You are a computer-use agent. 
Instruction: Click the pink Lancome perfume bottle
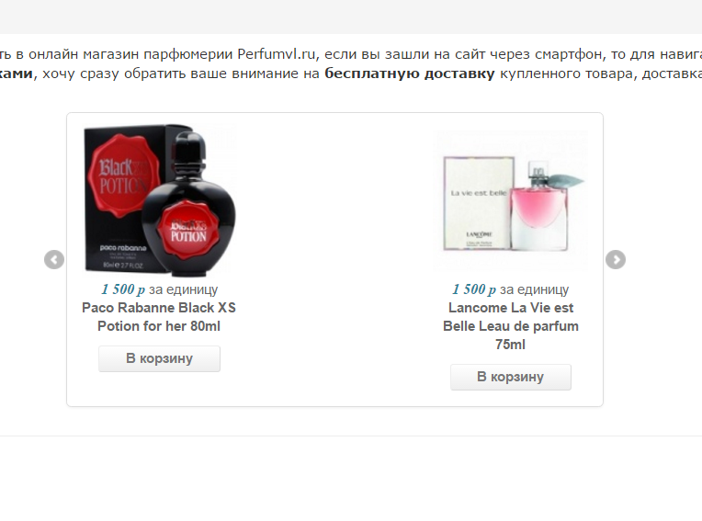click(540, 206)
